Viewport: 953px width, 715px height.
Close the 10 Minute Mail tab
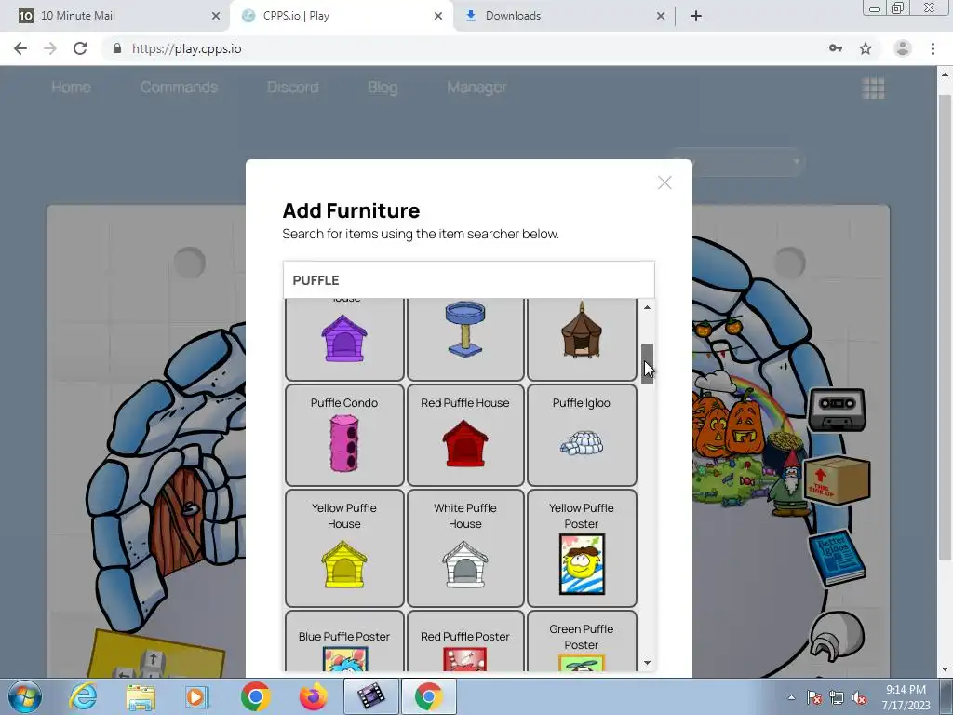coord(216,17)
